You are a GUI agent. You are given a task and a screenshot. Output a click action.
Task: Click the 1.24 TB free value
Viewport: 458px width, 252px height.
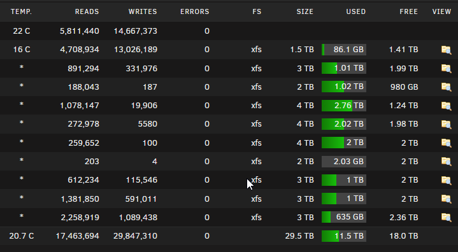[403, 106]
